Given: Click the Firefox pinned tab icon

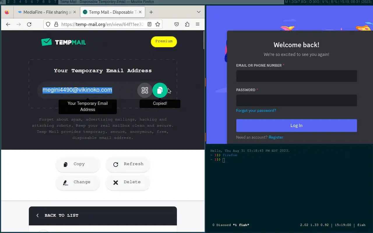Looking at the screenshot, I should [x=7, y=12].
